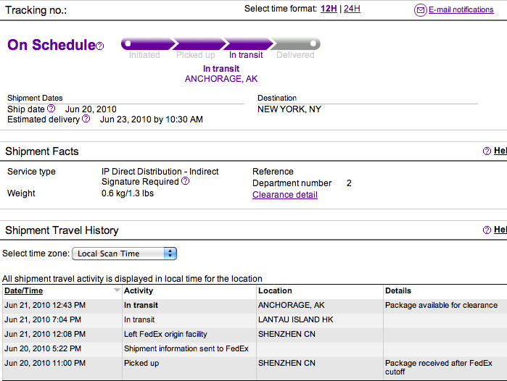The image size is (507, 381).
Task: Click the Details column header
Action: 398,290
